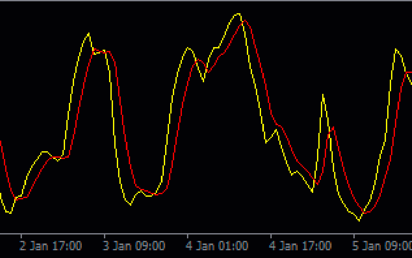
Task: Click the yellow line's lowest trough
Action: pyautogui.click(x=359, y=221)
